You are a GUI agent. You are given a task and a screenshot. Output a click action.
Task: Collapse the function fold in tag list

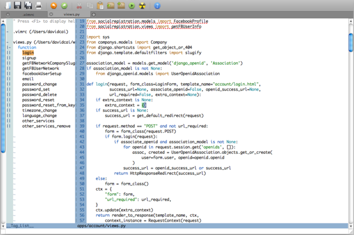[x=9, y=48]
